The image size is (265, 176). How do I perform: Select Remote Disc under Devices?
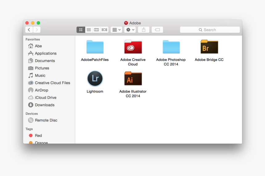pos(49,120)
